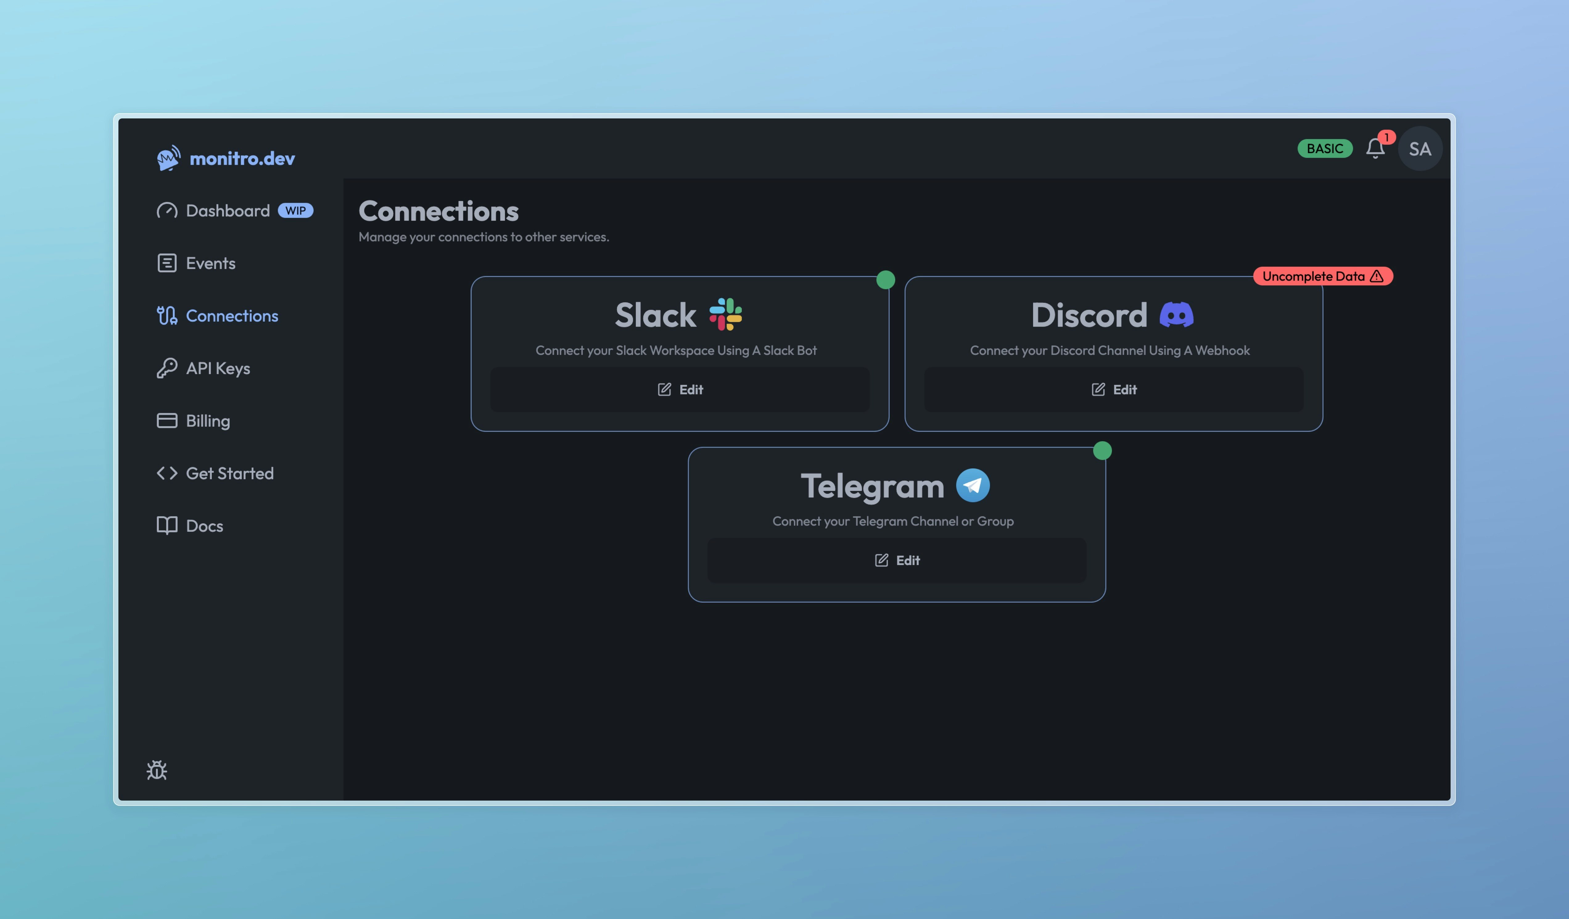The image size is (1569, 919).
Task: Edit the Slack connection
Action: [680, 389]
